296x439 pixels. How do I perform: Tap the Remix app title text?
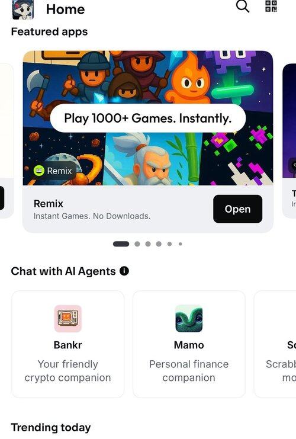tap(49, 204)
